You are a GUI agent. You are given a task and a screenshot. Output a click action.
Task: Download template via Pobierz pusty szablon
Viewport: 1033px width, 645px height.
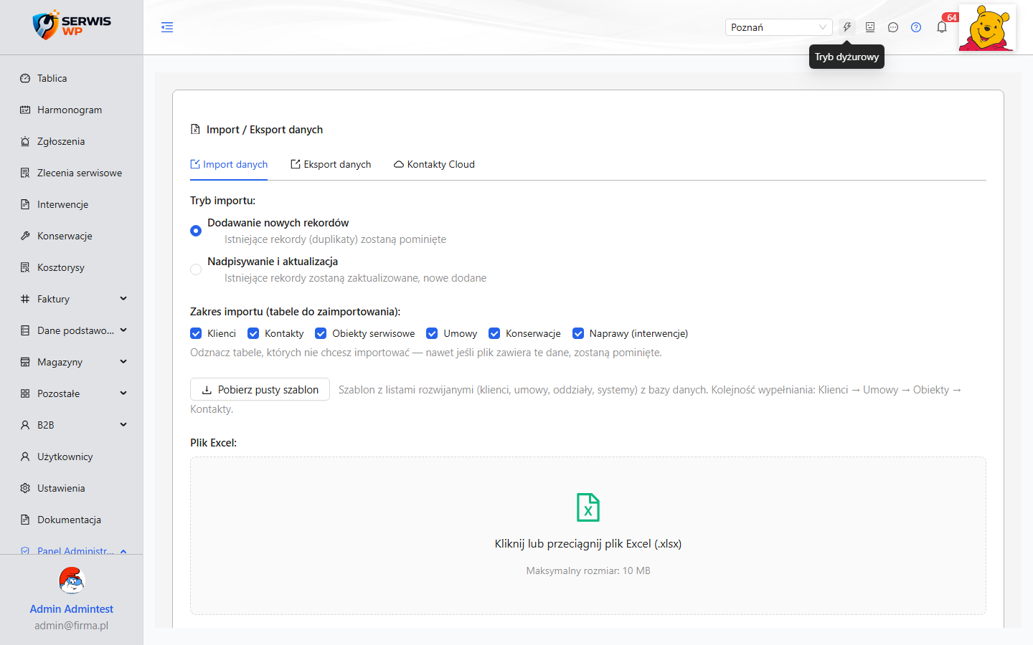[260, 389]
